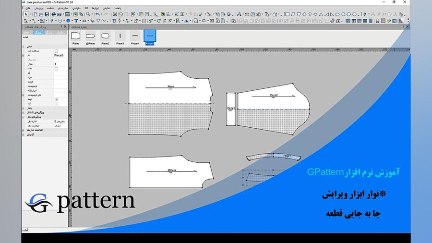Delete with the trash can icon

point(114,21)
